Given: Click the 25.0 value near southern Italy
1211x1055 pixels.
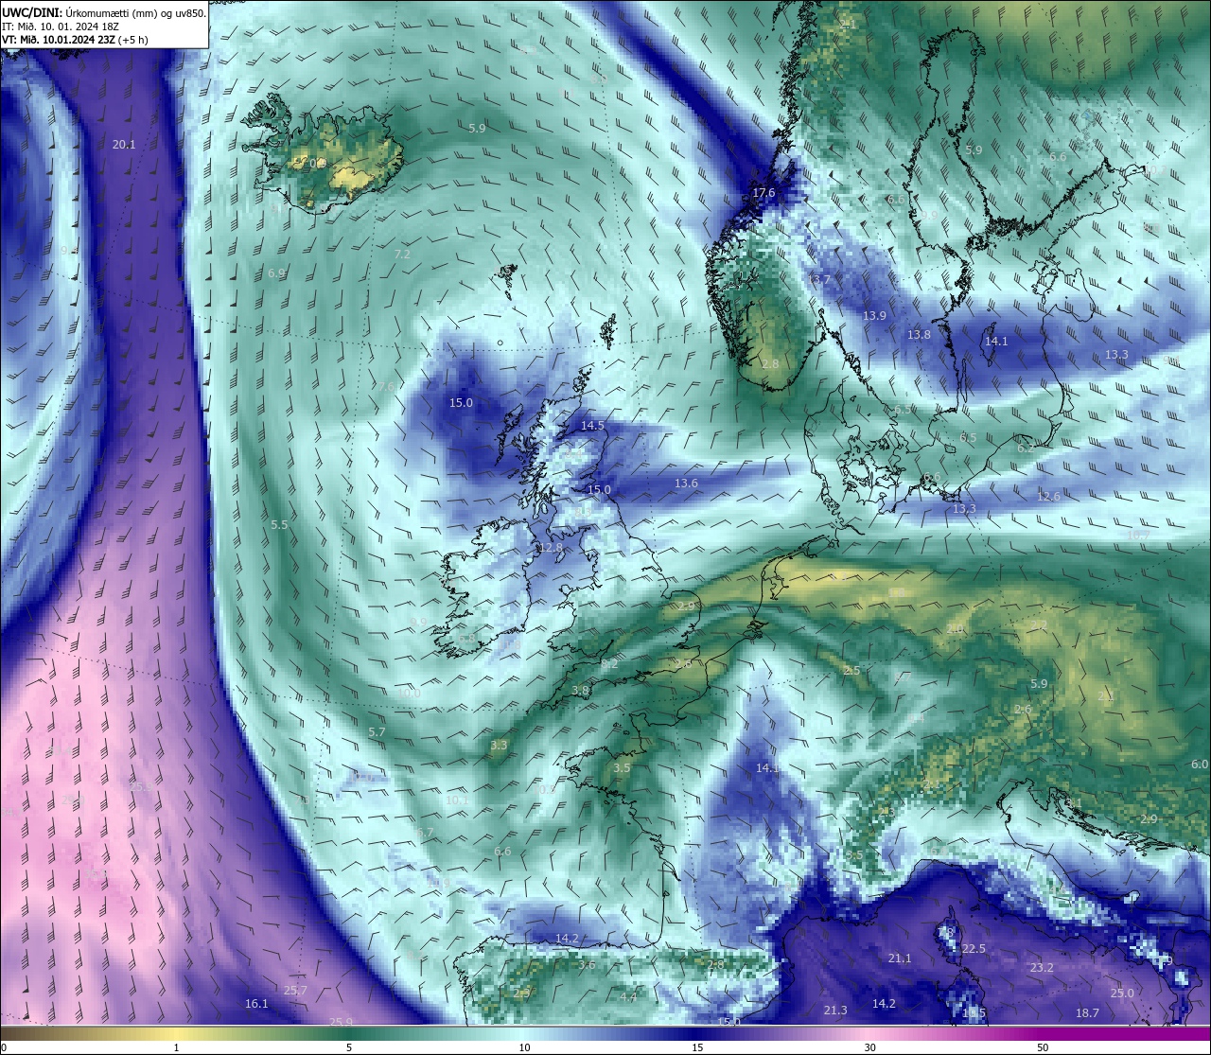Looking at the screenshot, I should (x=1122, y=993).
